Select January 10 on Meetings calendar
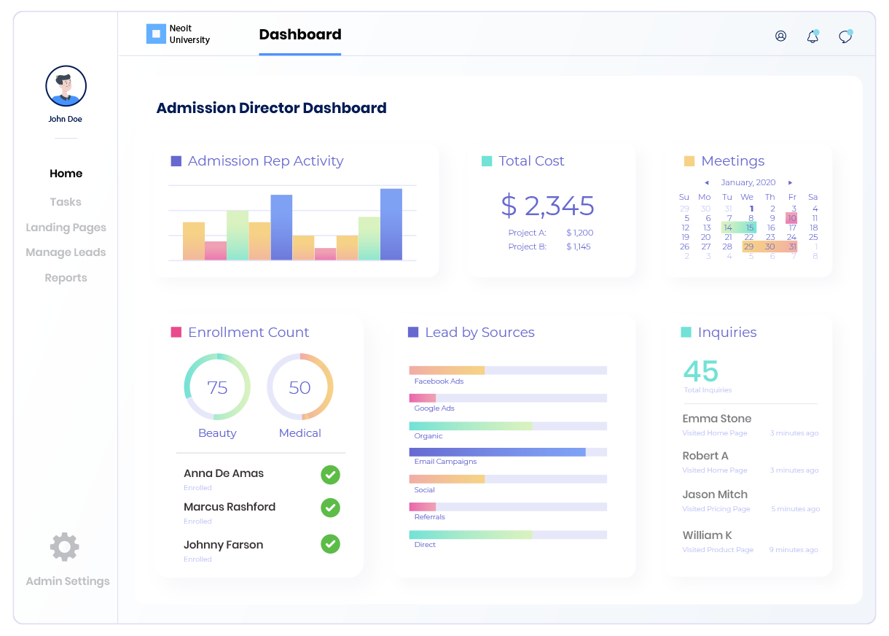Viewport: 889px width, 636px height. coord(791,218)
